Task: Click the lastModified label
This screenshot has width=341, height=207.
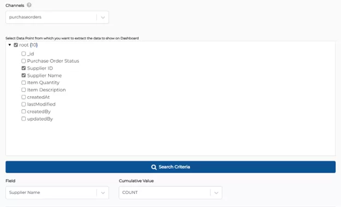Action: 41,104
